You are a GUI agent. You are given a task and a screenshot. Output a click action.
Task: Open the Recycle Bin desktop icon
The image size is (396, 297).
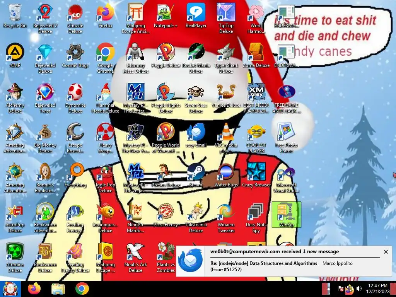tap(15, 15)
